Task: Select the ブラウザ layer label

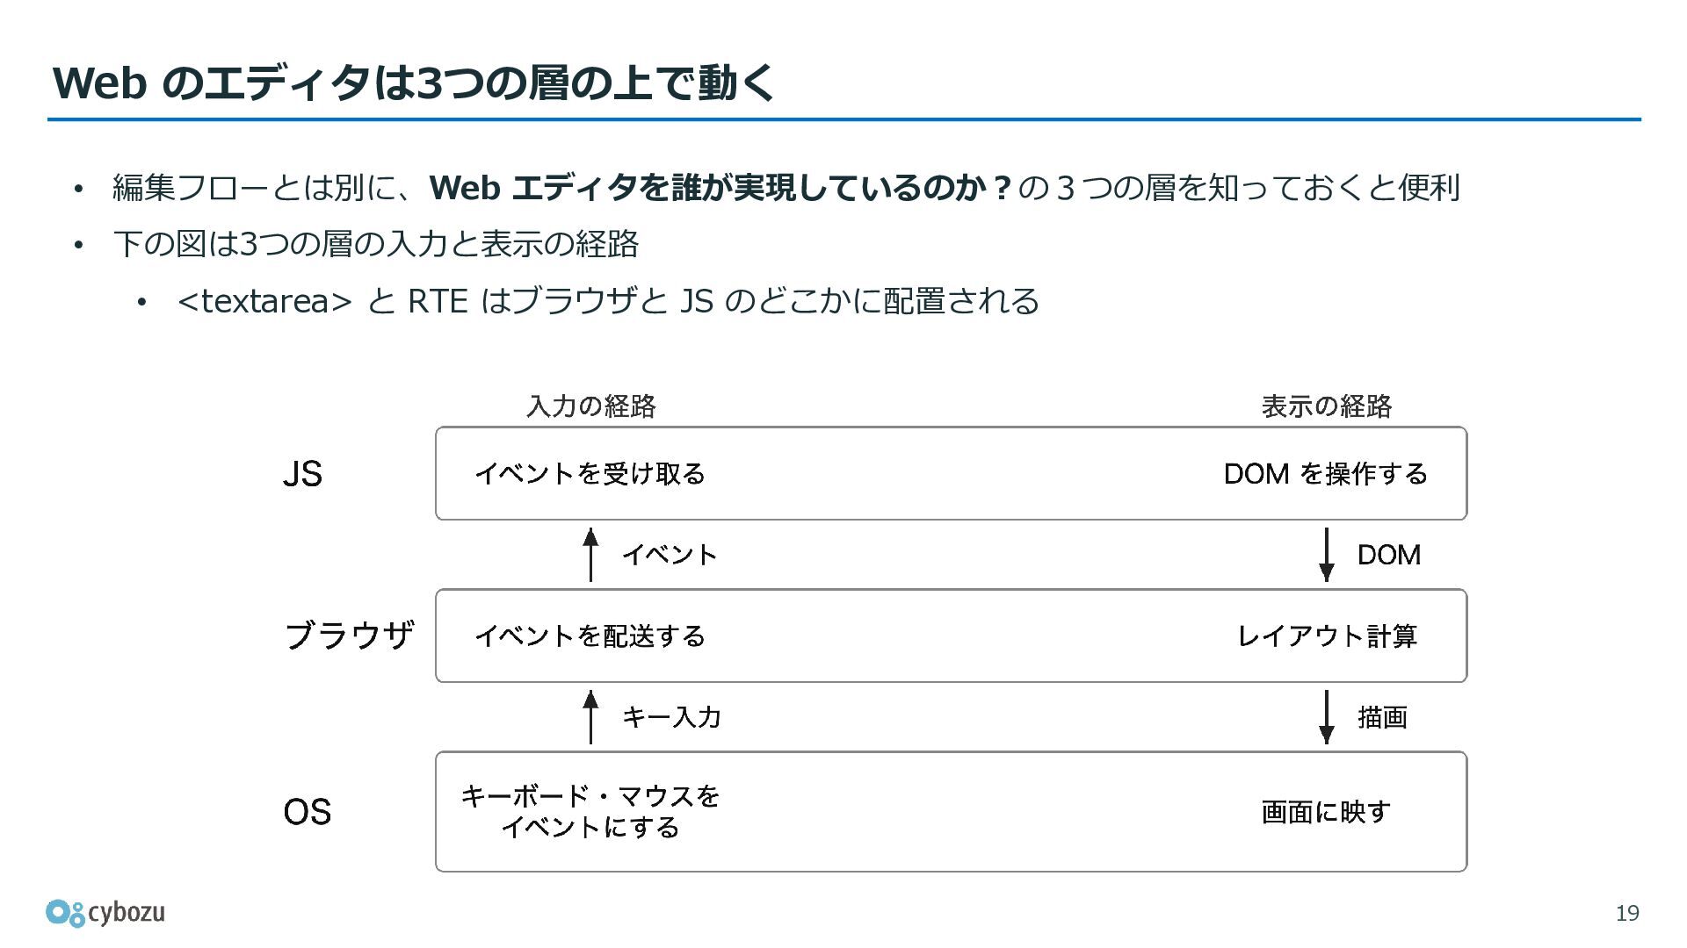Action: coord(349,635)
